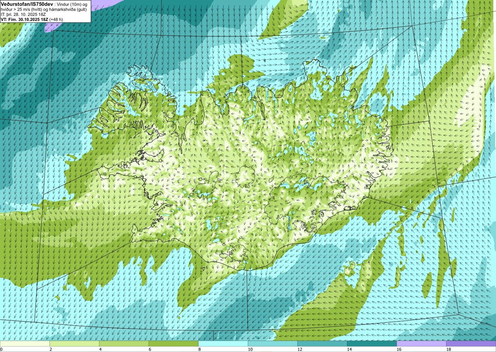
Task: Click the 'IT: þri. 28. 10. 2025 18Z' line
Action: tap(24, 14)
